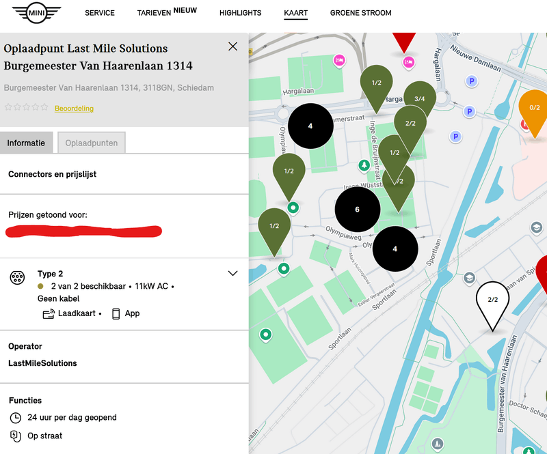Viewport: 547px width, 454px height.
Task: Switch to the Oplaadpunten tab
Action: click(x=92, y=143)
